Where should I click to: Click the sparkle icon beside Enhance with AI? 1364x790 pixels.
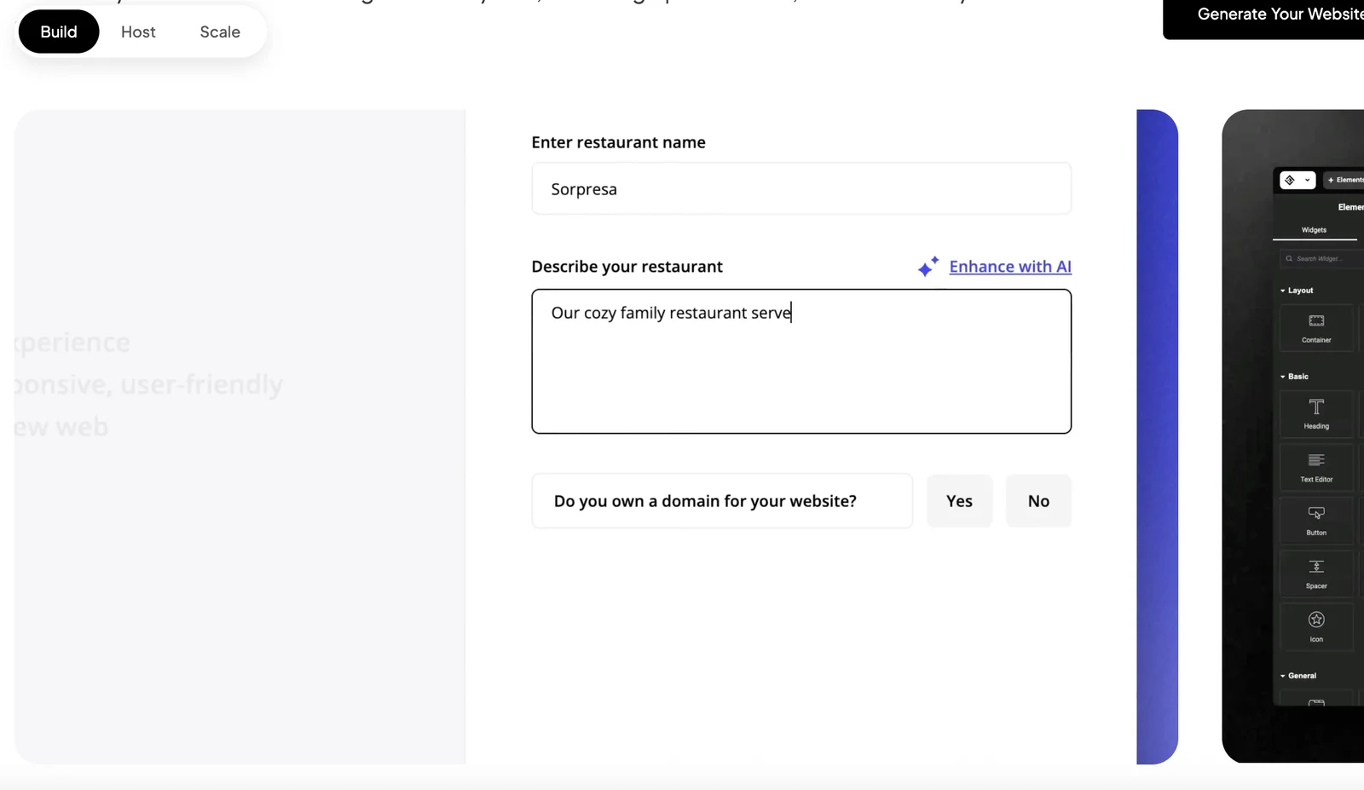point(928,267)
